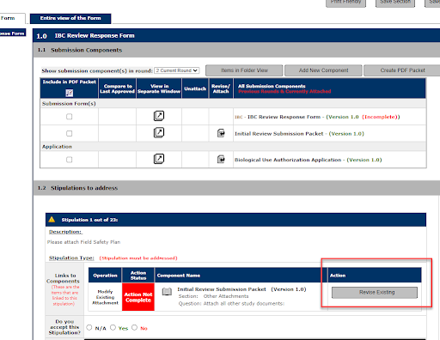
Task: Select Yes to accept the stipulation
Action: [x=113, y=327]
